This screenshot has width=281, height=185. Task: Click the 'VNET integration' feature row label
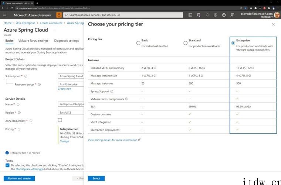(x=101, y=122)
